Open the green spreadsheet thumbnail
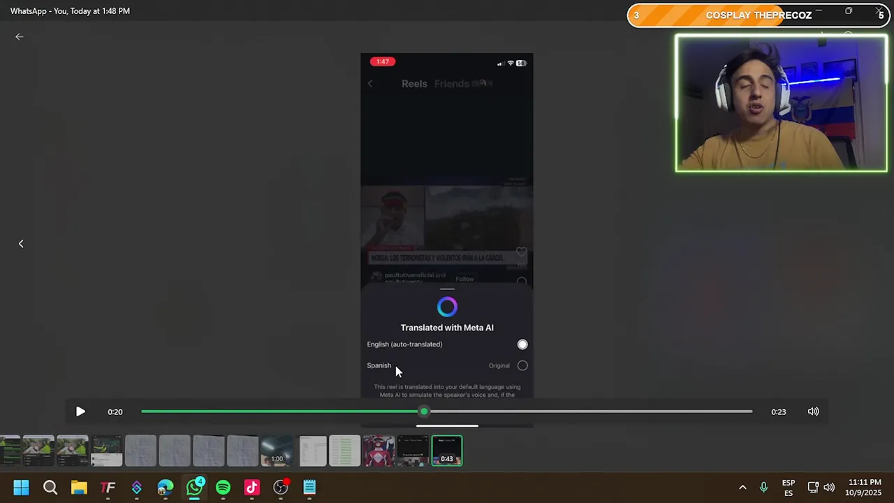The image size is (894, 503). coord(345,451)
